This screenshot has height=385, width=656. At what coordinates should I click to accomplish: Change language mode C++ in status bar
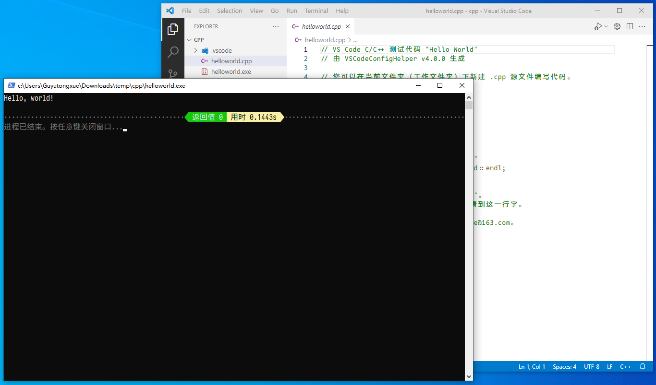pyautogui.click(x=625, y=366)
